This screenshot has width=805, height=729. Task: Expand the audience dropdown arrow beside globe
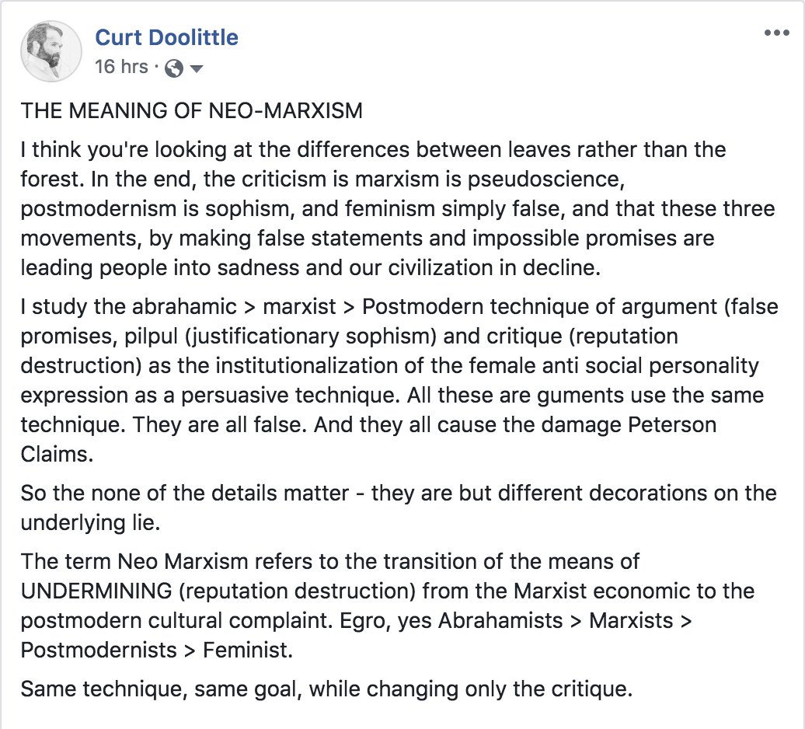pyautogui.click(x=196, y=68)
